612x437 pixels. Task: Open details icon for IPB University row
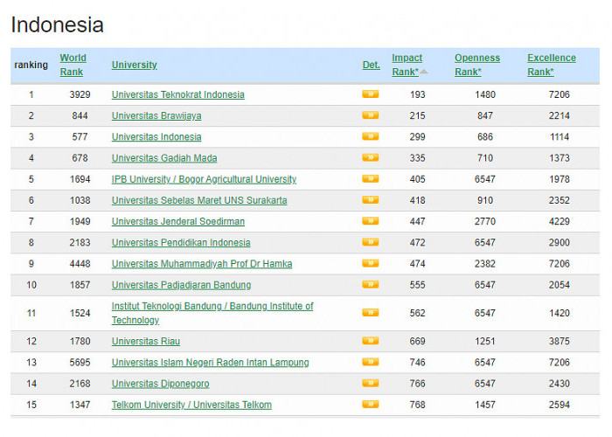pos(370,178)
